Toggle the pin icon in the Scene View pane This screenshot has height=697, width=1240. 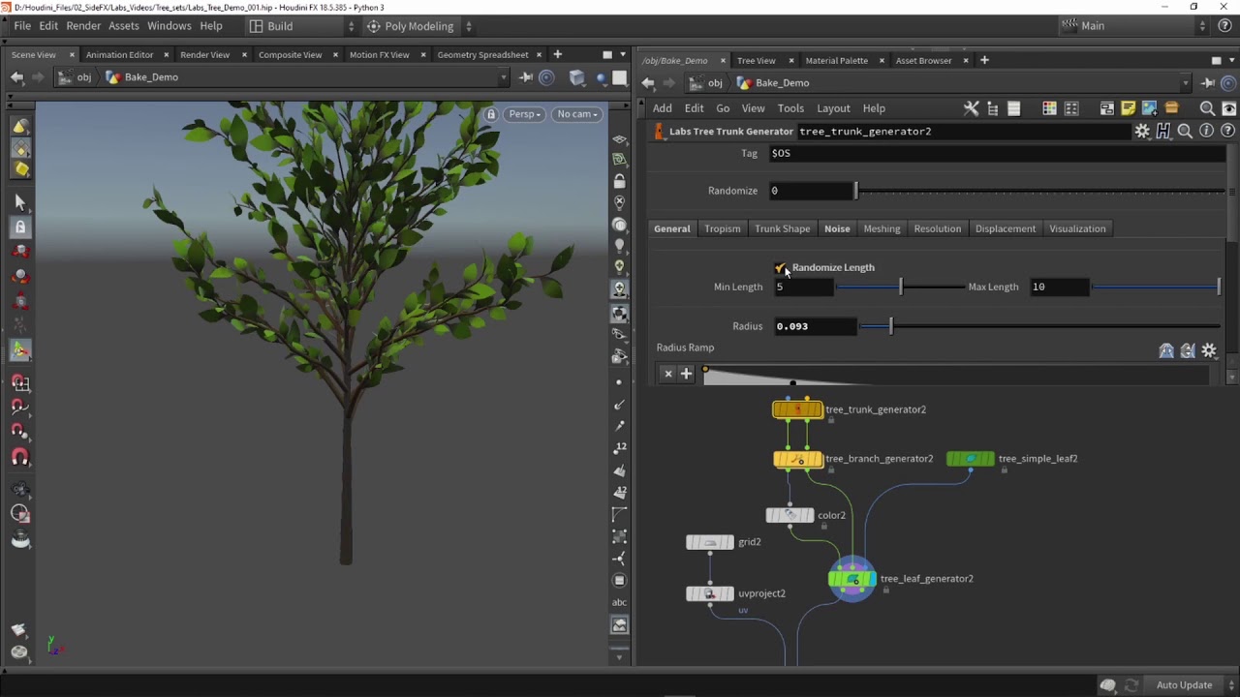[x=526, y=77]
